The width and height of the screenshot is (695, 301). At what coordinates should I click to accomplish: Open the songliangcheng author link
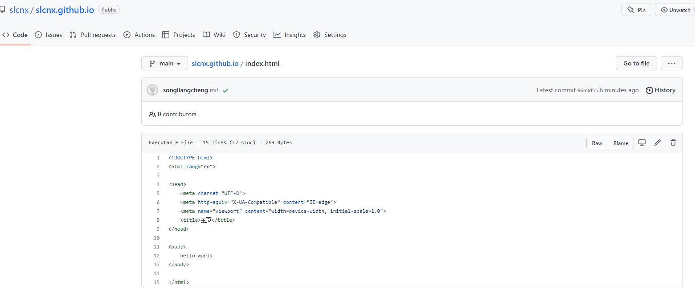(x=185, y=90)
